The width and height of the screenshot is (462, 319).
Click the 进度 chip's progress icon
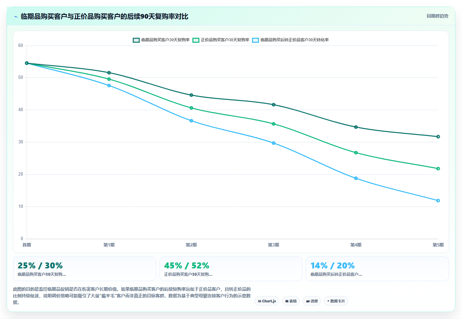point(308,301)
